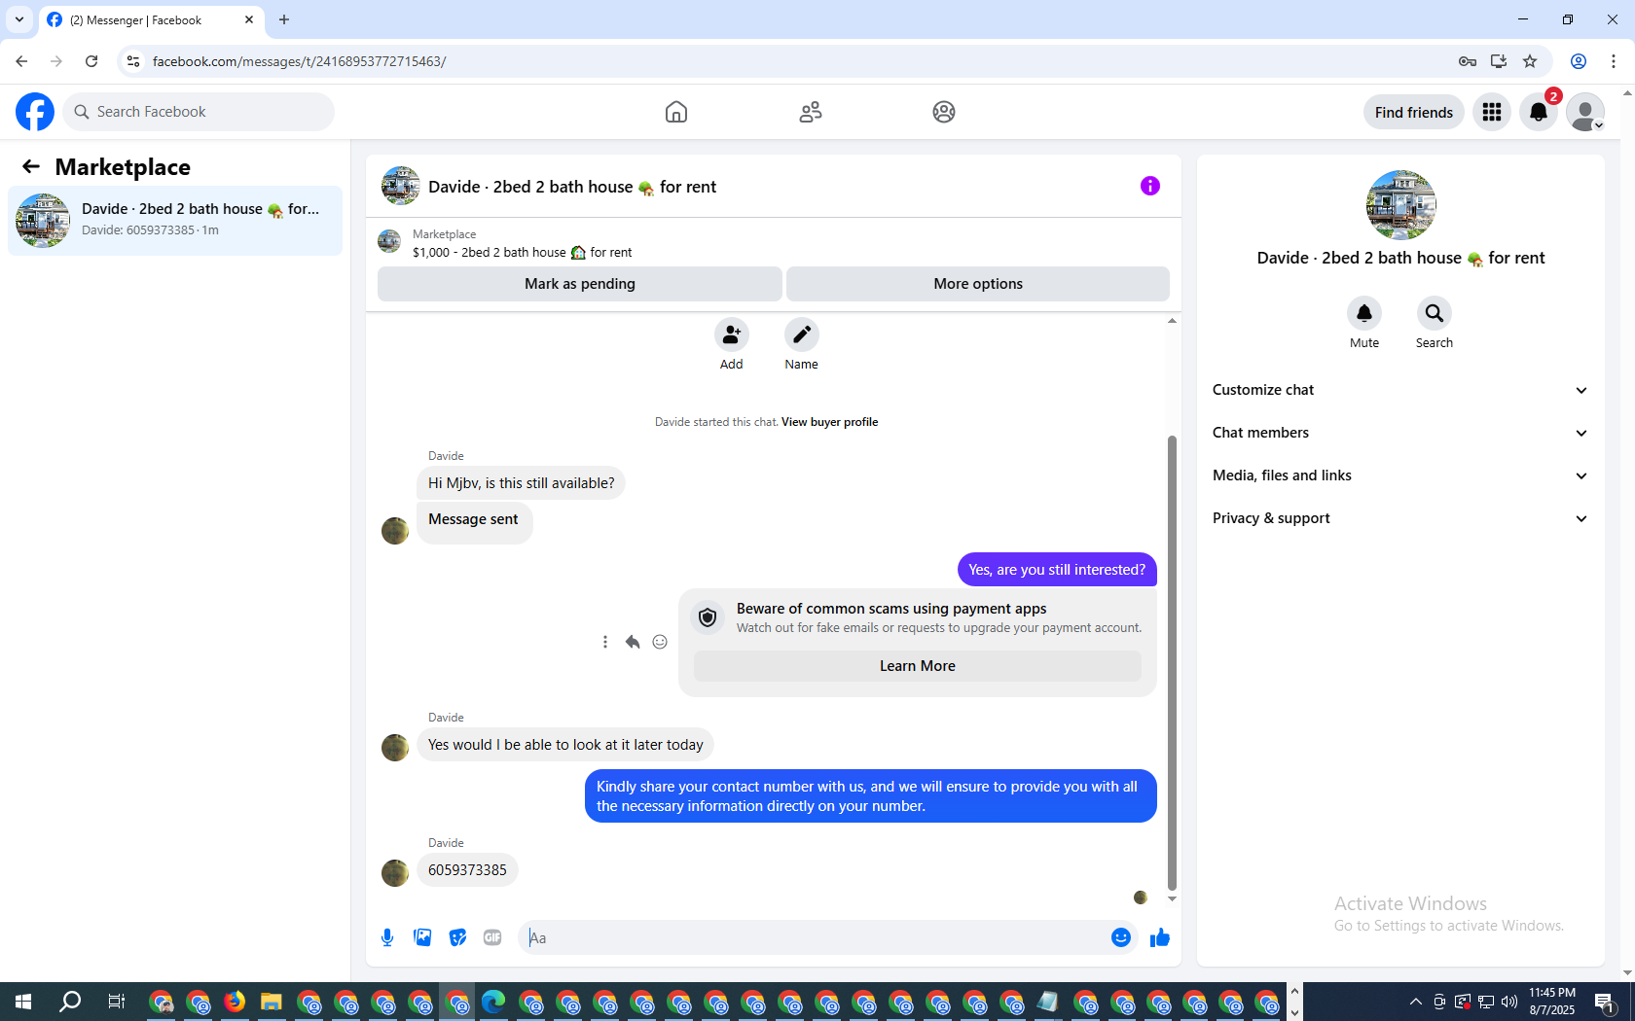Click the browser address bar

click(798, 61)
